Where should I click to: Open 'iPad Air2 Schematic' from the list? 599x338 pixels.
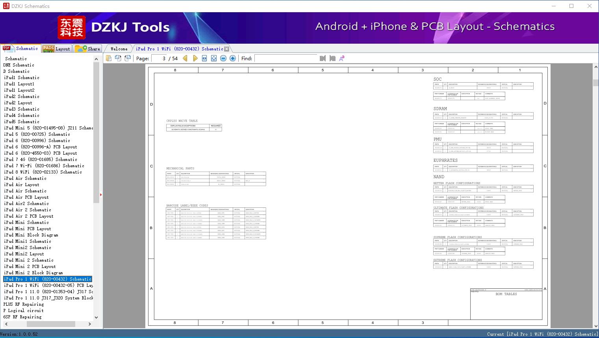coord(26,203)
